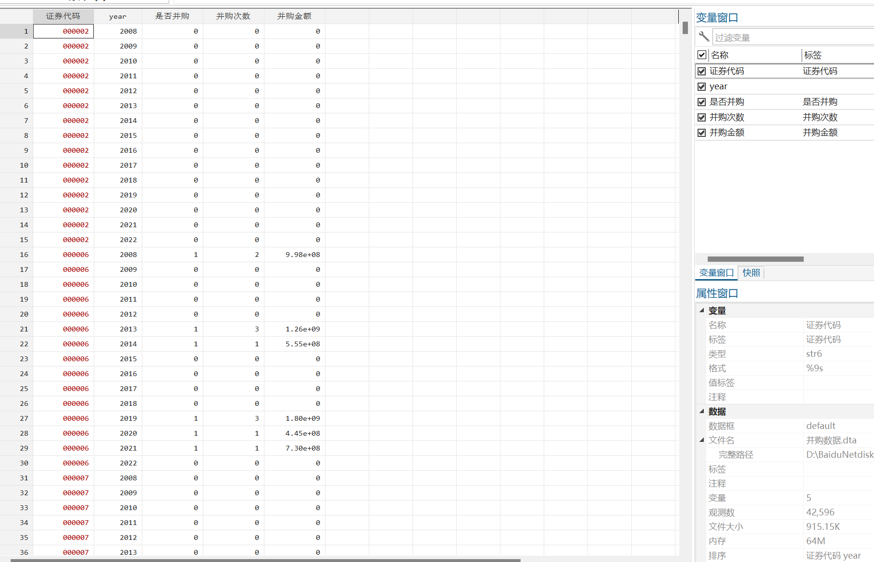
Task: Click the year 2022 cell in row 15
Action: [x=118, y=240]
